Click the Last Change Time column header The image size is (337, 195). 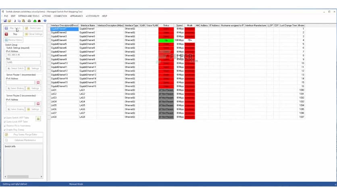click(288, 25)
